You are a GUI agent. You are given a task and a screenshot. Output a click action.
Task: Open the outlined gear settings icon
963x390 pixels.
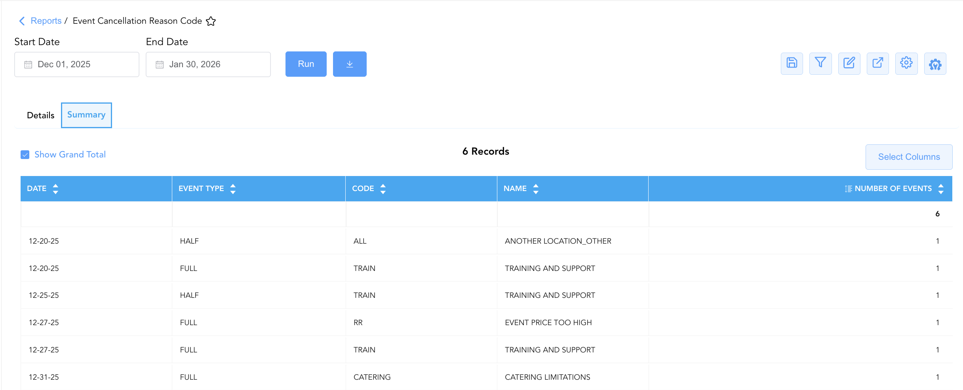(x=906, y=63)
